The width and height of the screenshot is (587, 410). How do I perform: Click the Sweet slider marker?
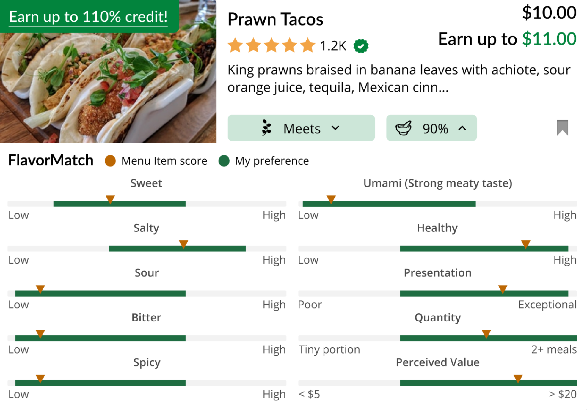pos(110,199)
